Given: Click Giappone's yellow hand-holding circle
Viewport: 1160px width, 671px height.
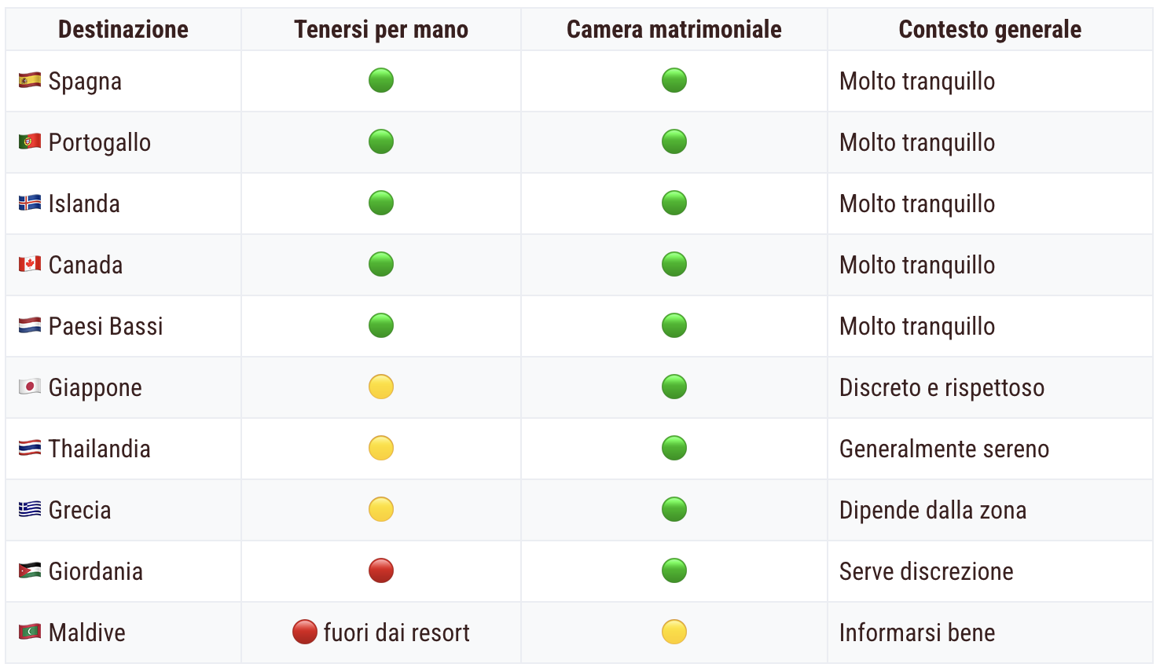Looking at the screenshot, I should coord(381,387).
